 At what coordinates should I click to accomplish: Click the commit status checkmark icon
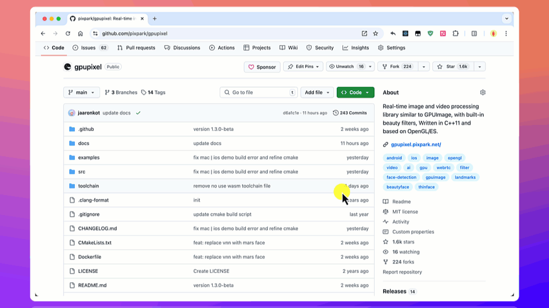point(138,113)
